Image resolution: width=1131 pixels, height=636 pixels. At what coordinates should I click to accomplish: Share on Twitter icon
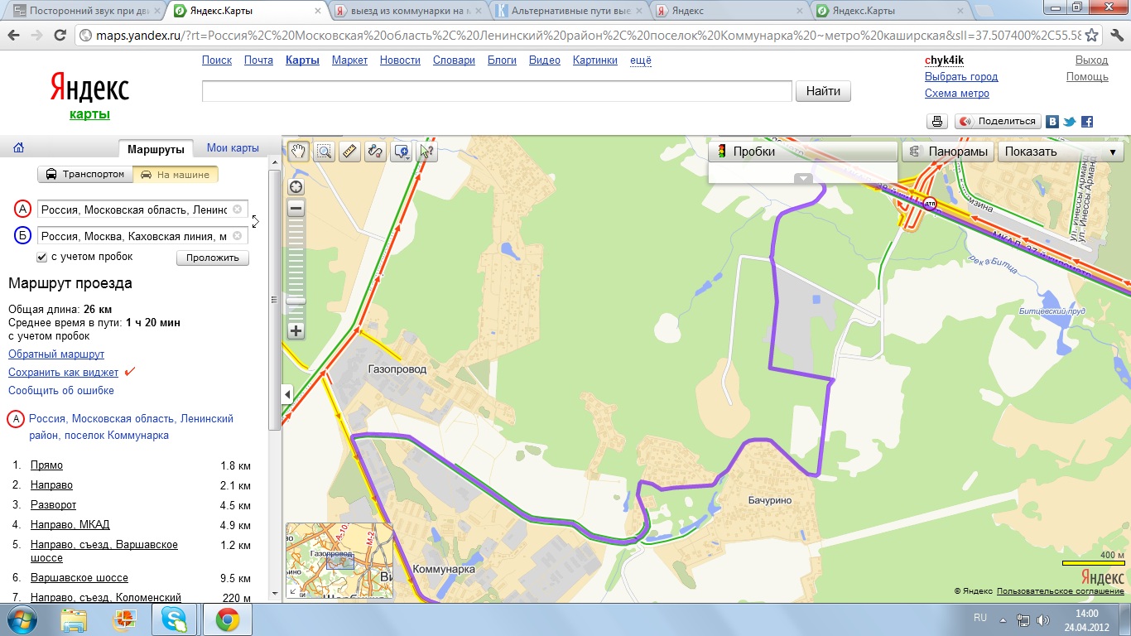click(x=1070, y=121)
